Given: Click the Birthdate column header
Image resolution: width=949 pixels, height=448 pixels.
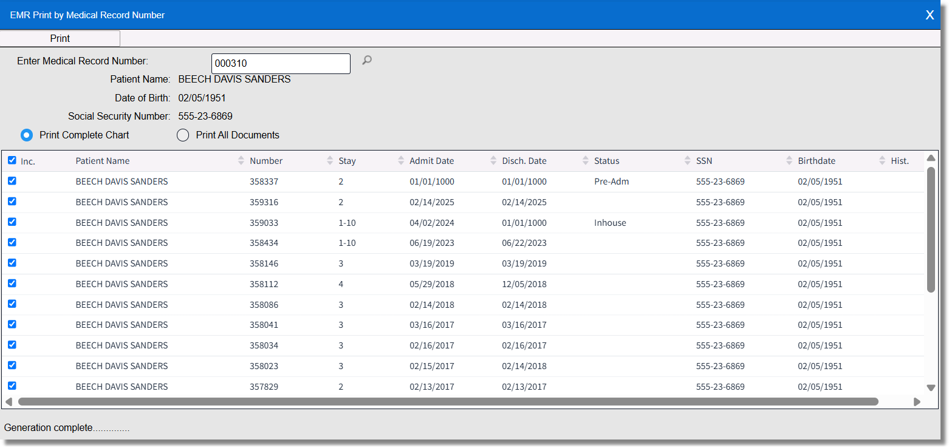Looking at the screenshot, I should pos(817,161).
